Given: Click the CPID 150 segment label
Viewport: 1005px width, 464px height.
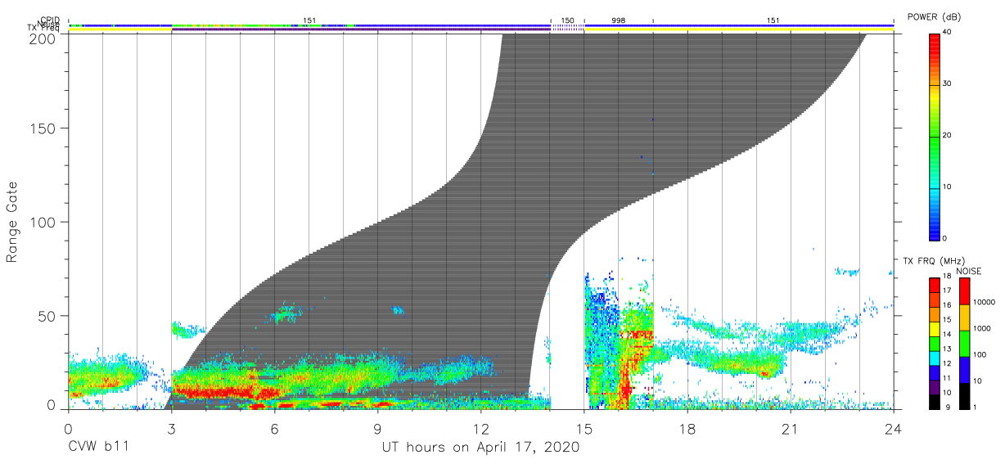Looking at the screenshot, I should (x=567, y=19).
